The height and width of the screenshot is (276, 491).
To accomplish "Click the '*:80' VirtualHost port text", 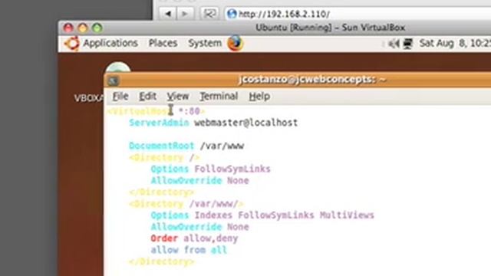I will [189, 111].
